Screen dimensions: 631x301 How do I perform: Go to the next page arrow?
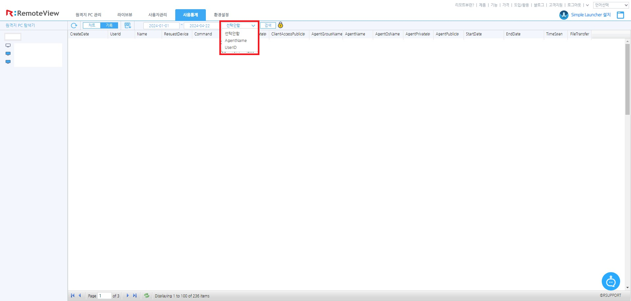pyautogui.click(x=128, y=295)
